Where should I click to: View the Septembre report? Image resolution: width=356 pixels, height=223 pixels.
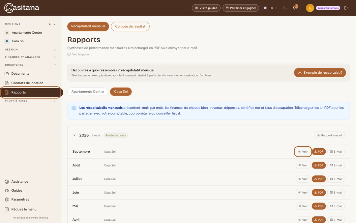coord(303,152)
